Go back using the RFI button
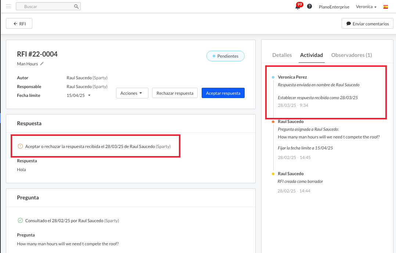 tap(19, 24)
